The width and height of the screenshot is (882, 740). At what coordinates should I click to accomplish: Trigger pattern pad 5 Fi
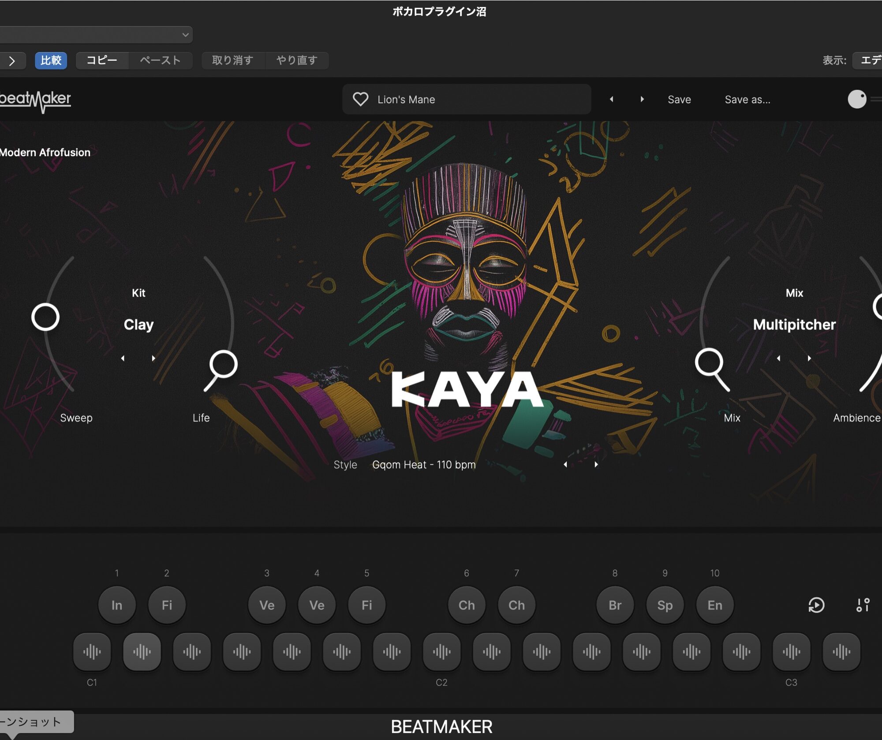point(367,605)
